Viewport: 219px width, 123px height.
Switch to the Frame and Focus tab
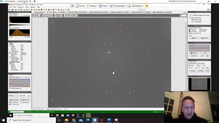(39, 12)
